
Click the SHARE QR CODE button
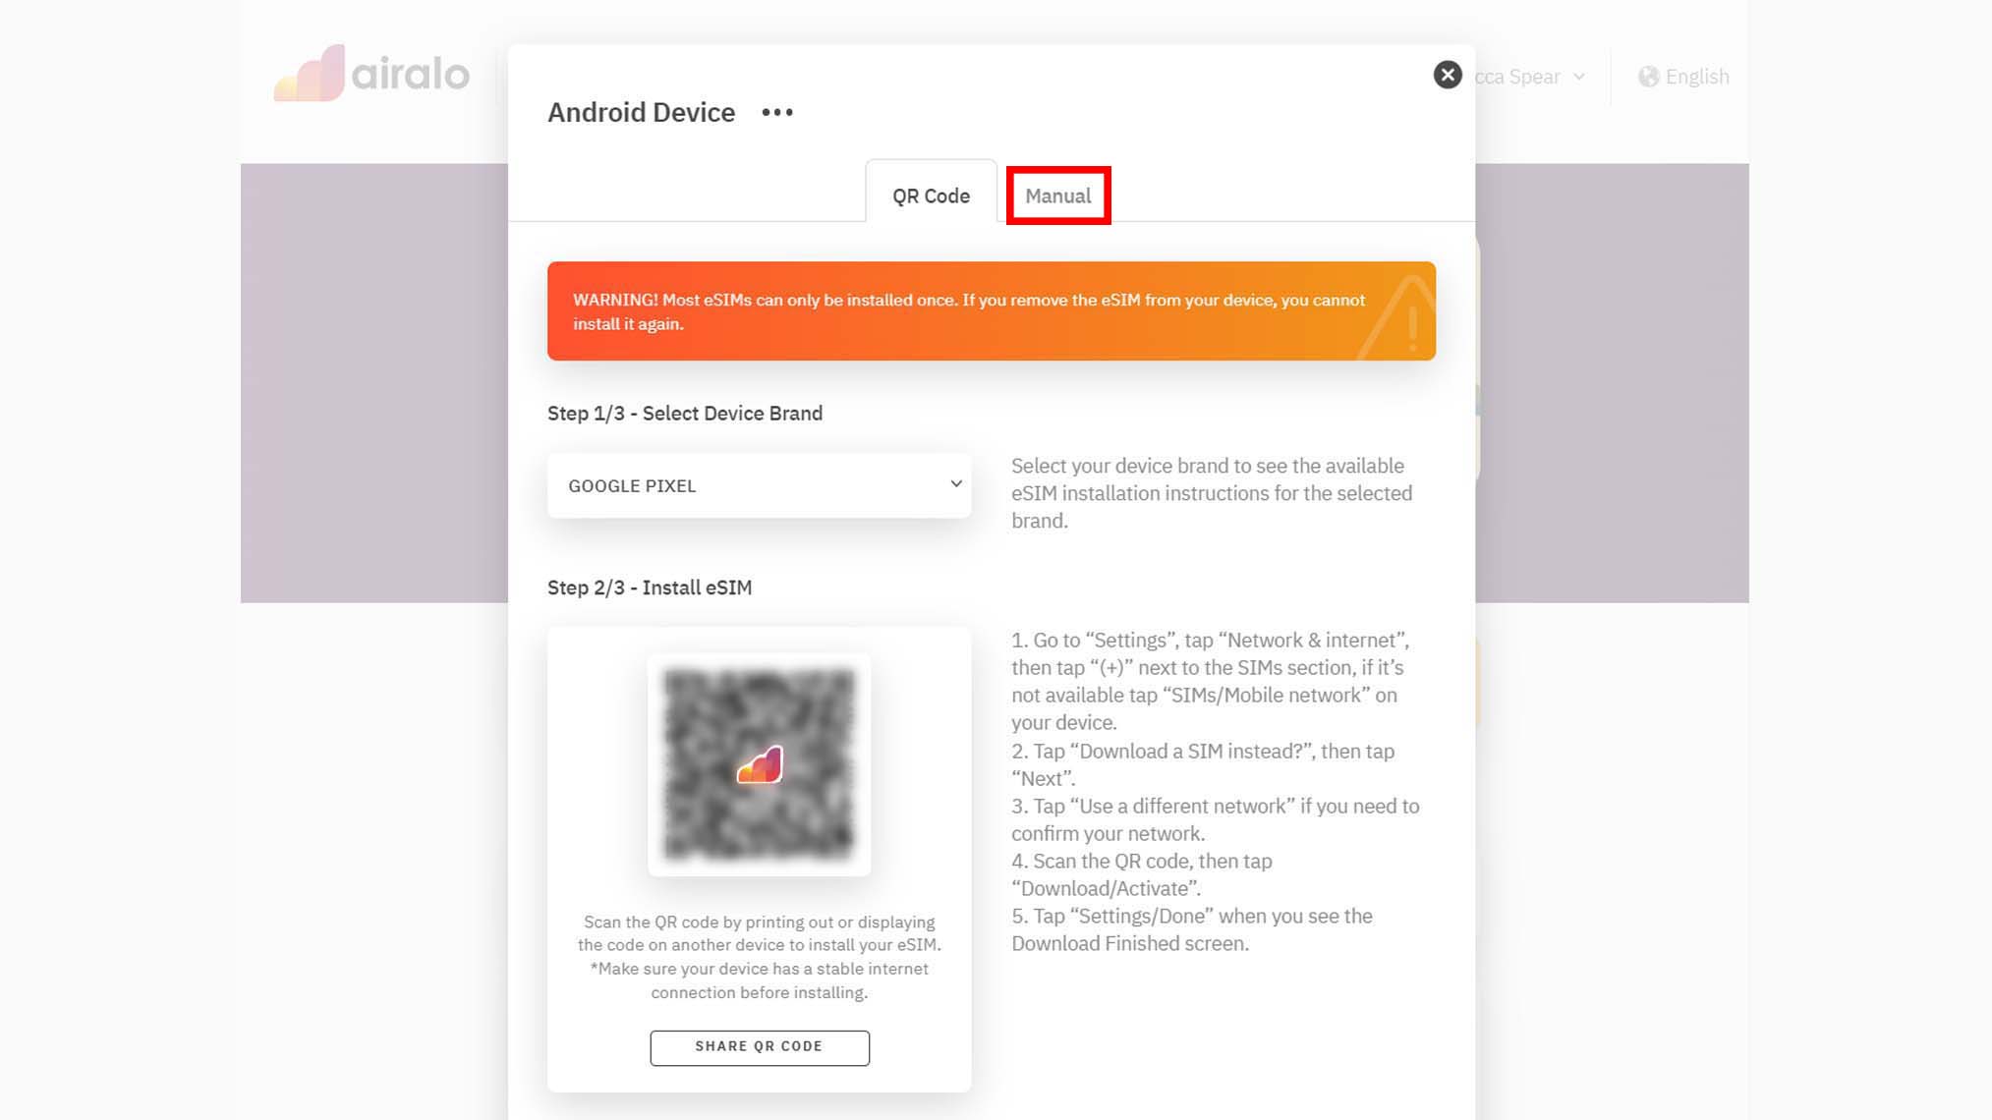[758, 1046]
